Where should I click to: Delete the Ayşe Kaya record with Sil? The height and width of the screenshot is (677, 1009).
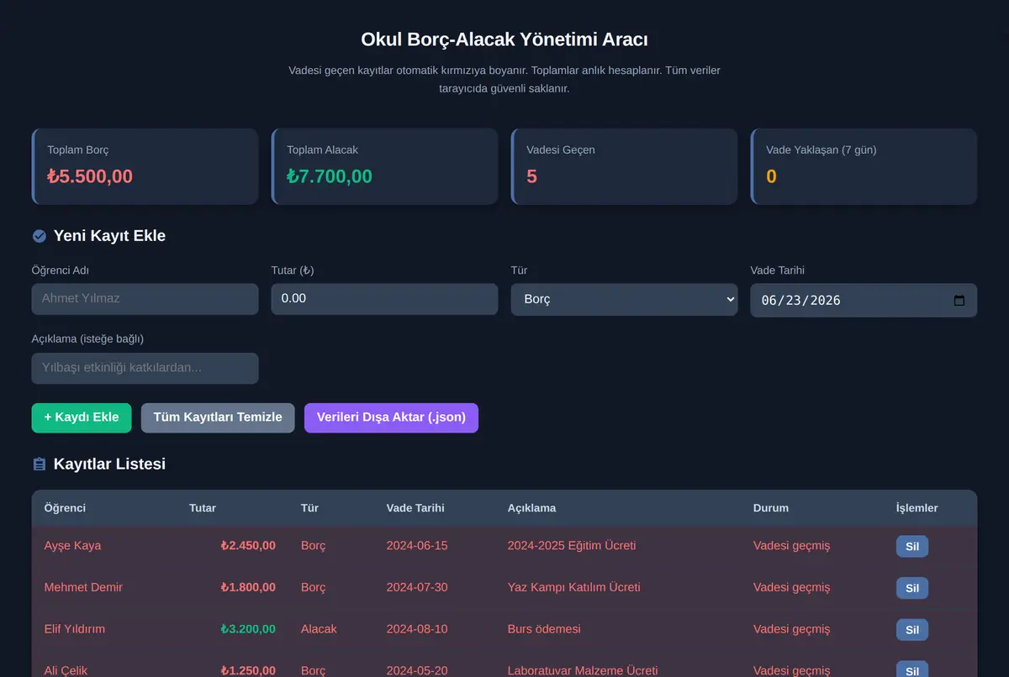(912, 546)
